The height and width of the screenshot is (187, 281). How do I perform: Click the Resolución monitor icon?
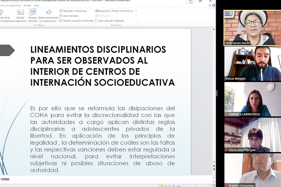[97, 11]
